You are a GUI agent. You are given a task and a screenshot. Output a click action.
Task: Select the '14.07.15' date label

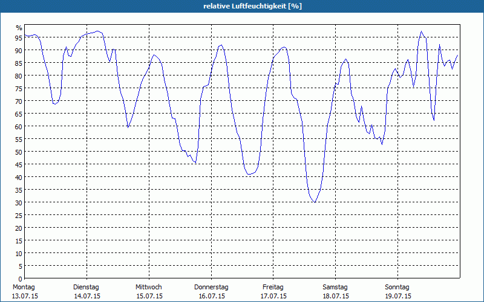(x=87, y=297)
